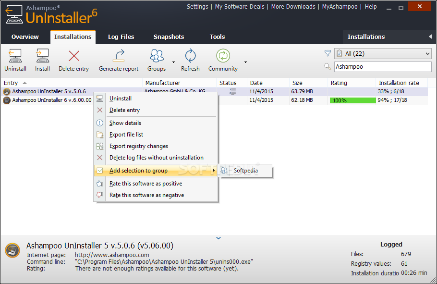Click the icon beside Ashampoo UnInstaller 6 entry
437x284 pixels.
coord(7,100)
